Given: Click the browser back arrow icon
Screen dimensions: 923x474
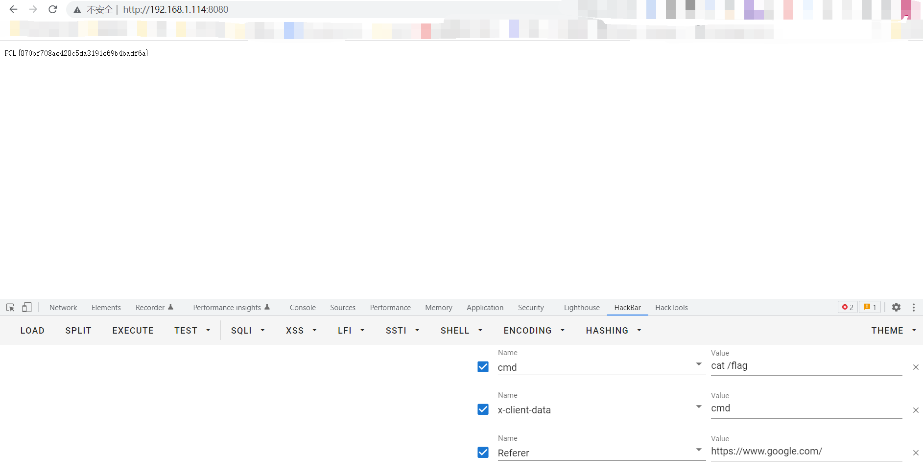Looking at the screenshot, I should [13, 9].
